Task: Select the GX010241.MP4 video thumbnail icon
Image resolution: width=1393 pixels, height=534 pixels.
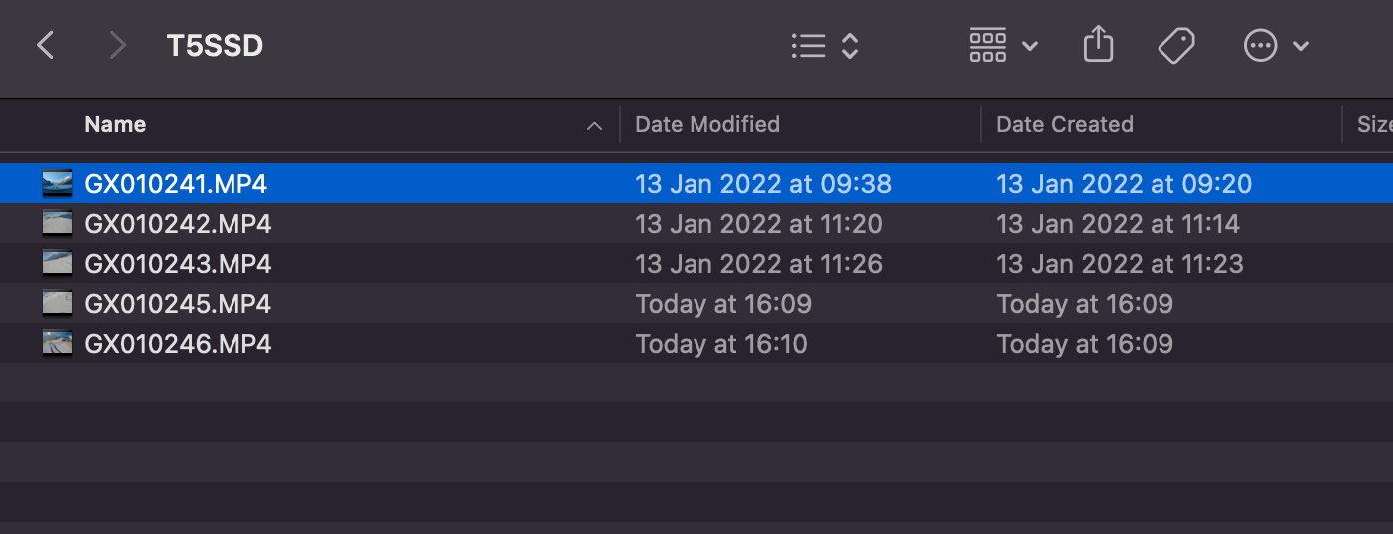Action: [x=58, y=184]
